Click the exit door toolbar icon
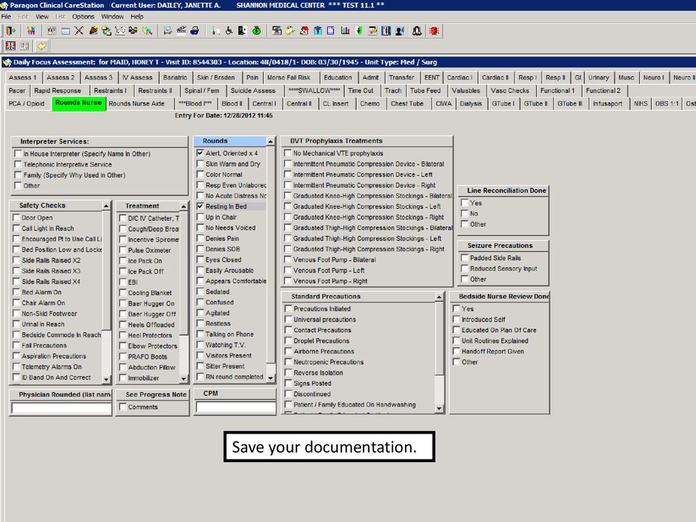 click(x=11, y=31)
